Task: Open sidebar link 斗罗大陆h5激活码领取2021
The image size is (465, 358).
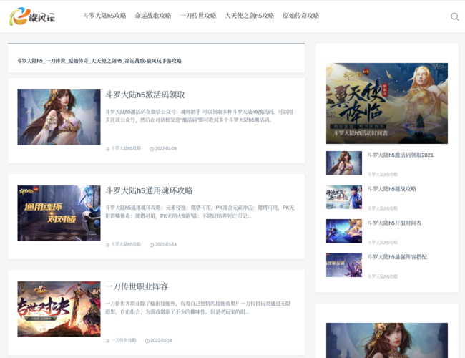Action: point(401,155)
